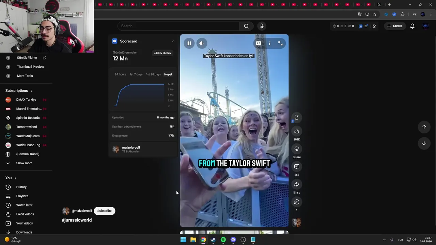Viewport: 436px width, 245px height.
Task: Share the Short via the arrow icon
Action: point(297,184)
